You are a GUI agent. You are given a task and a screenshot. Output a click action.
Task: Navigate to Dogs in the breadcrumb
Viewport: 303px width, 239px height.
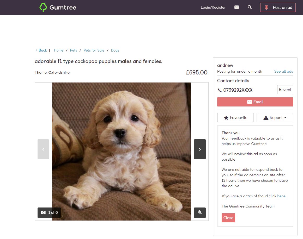(x=115, y=50)
